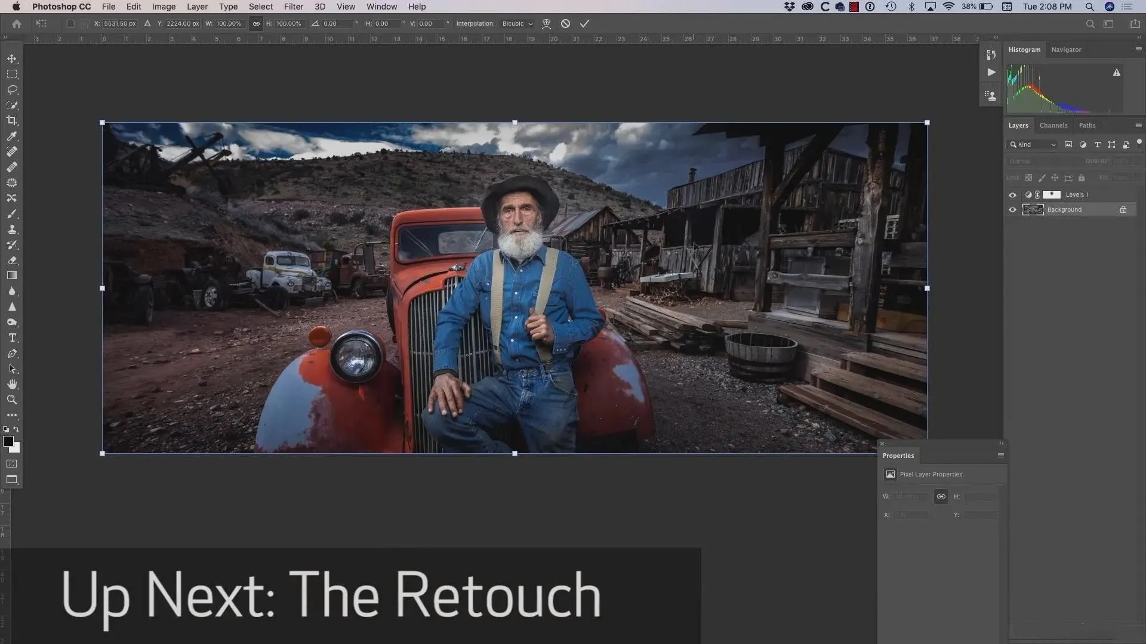Select the Hand tool

12,385
